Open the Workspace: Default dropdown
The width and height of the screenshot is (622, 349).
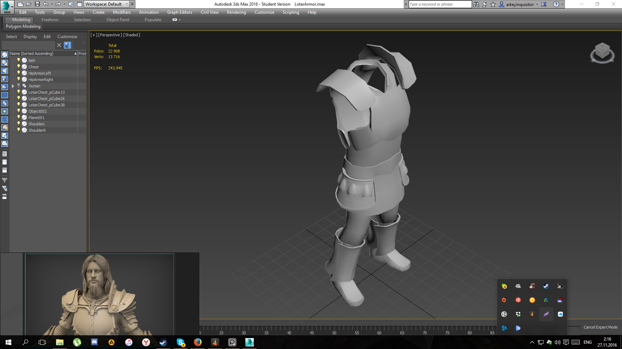pyautogui.click(x=107, y=4)
